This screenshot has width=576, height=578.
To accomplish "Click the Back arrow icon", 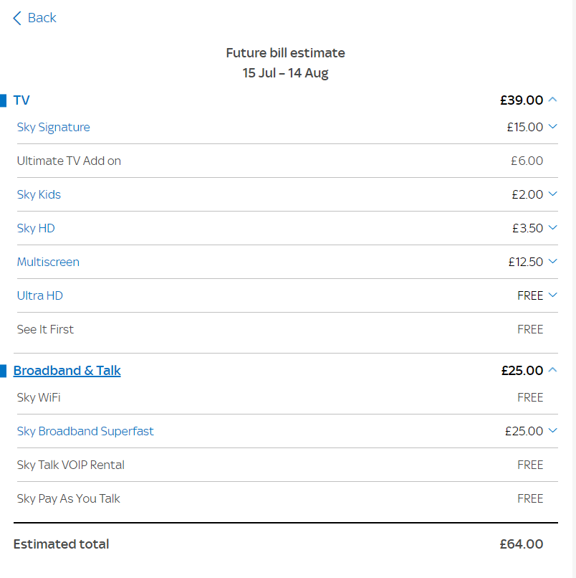I will pos(17,18).
